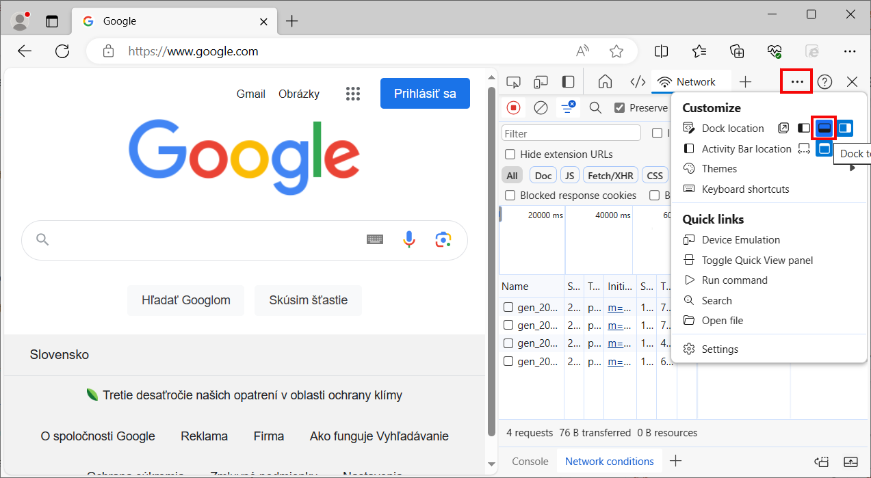Click the move Quick View icon
This screenshot has height=478, width=871.
click(x=823, y=462)
